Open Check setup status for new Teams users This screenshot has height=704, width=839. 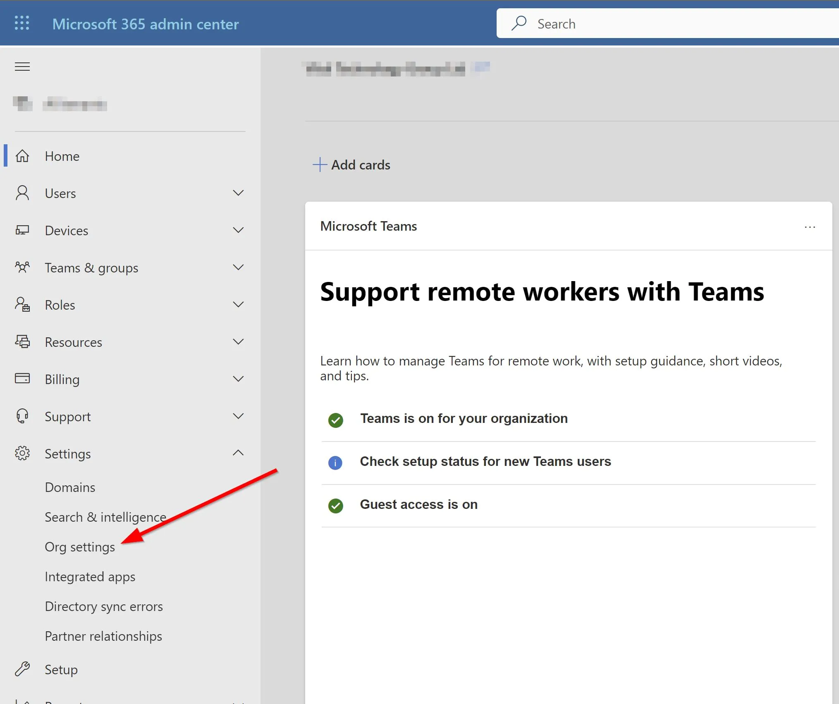pyautogui.click(x=485, y=461)
